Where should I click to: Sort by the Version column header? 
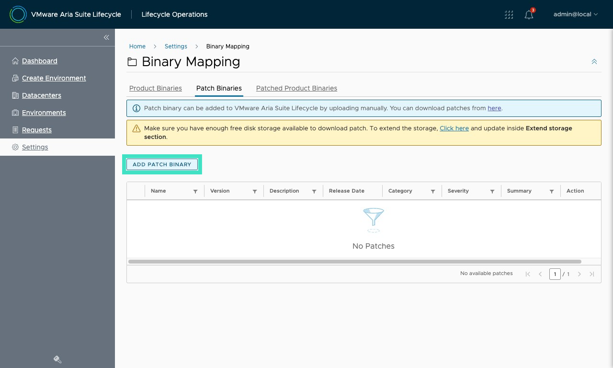pos(220,191)
